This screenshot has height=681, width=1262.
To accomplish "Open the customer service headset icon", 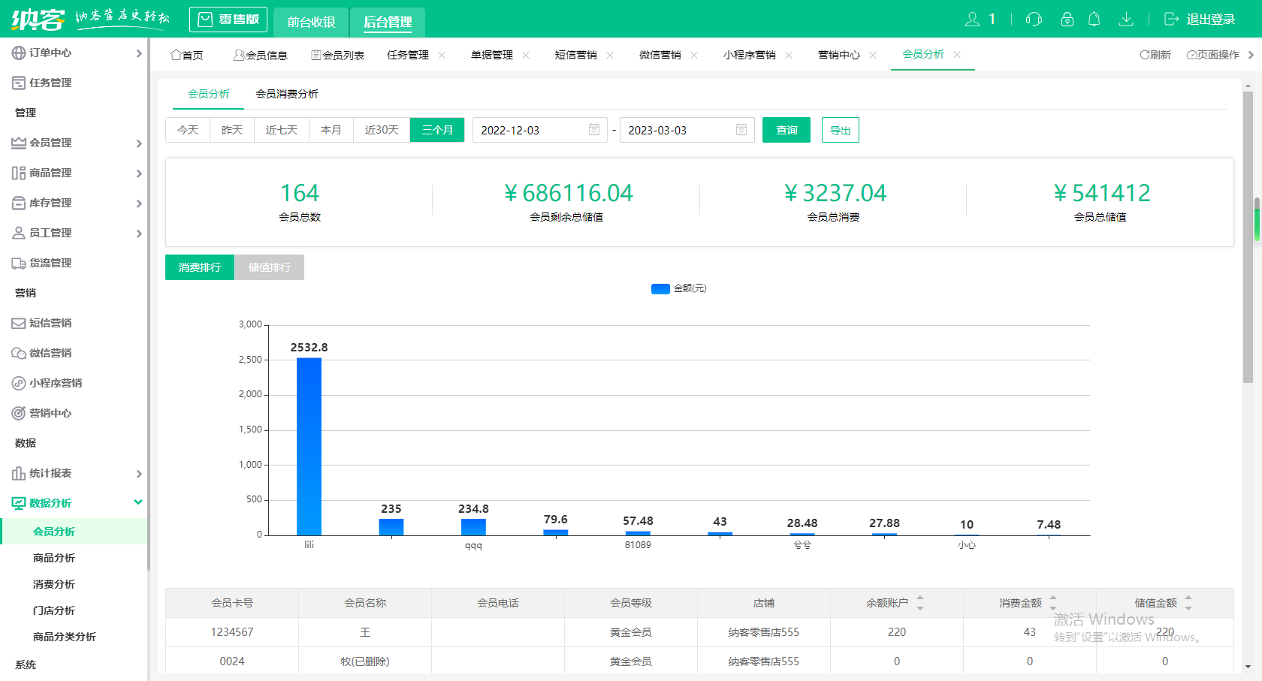I will point(1034,20).
